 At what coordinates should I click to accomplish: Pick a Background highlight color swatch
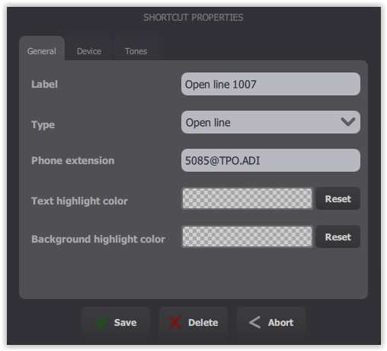(x=248, y=237)
